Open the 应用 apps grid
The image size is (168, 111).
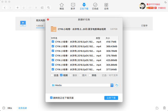click(x=106, y=6)
